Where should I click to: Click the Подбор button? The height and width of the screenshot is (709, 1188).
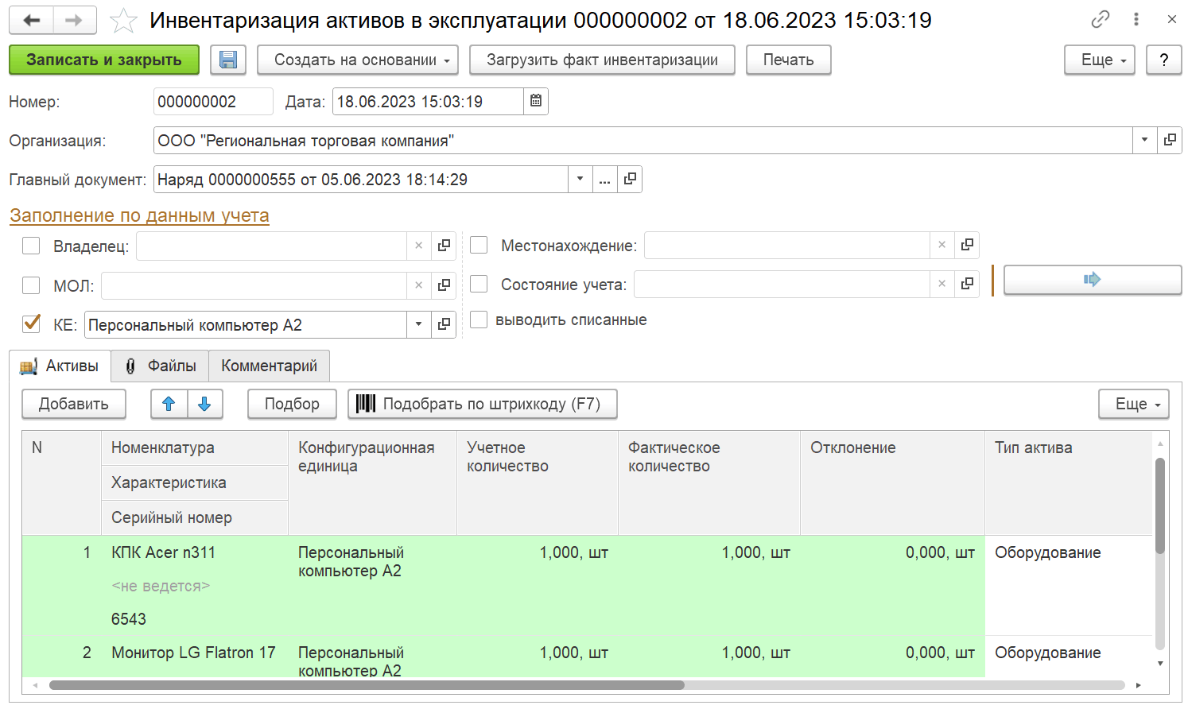[x=292, y=404]
